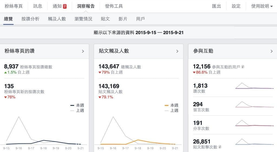Open the 貼文 tab
277x152 pixels.
[x=105, y=19]
